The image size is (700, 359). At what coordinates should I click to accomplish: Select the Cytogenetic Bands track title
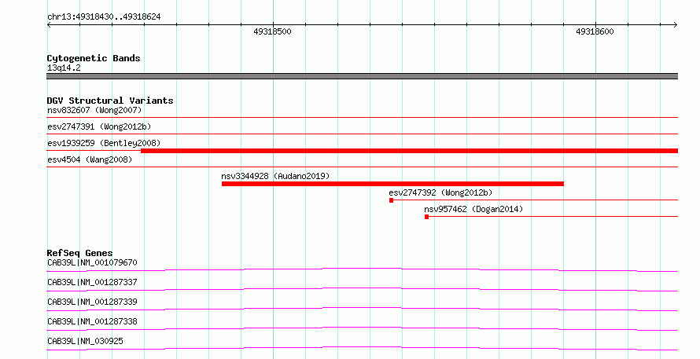tap(94, 58)
